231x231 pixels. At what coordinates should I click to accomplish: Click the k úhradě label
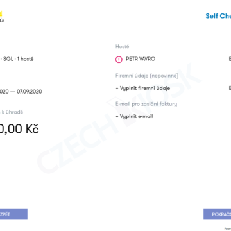click(12, 112)
